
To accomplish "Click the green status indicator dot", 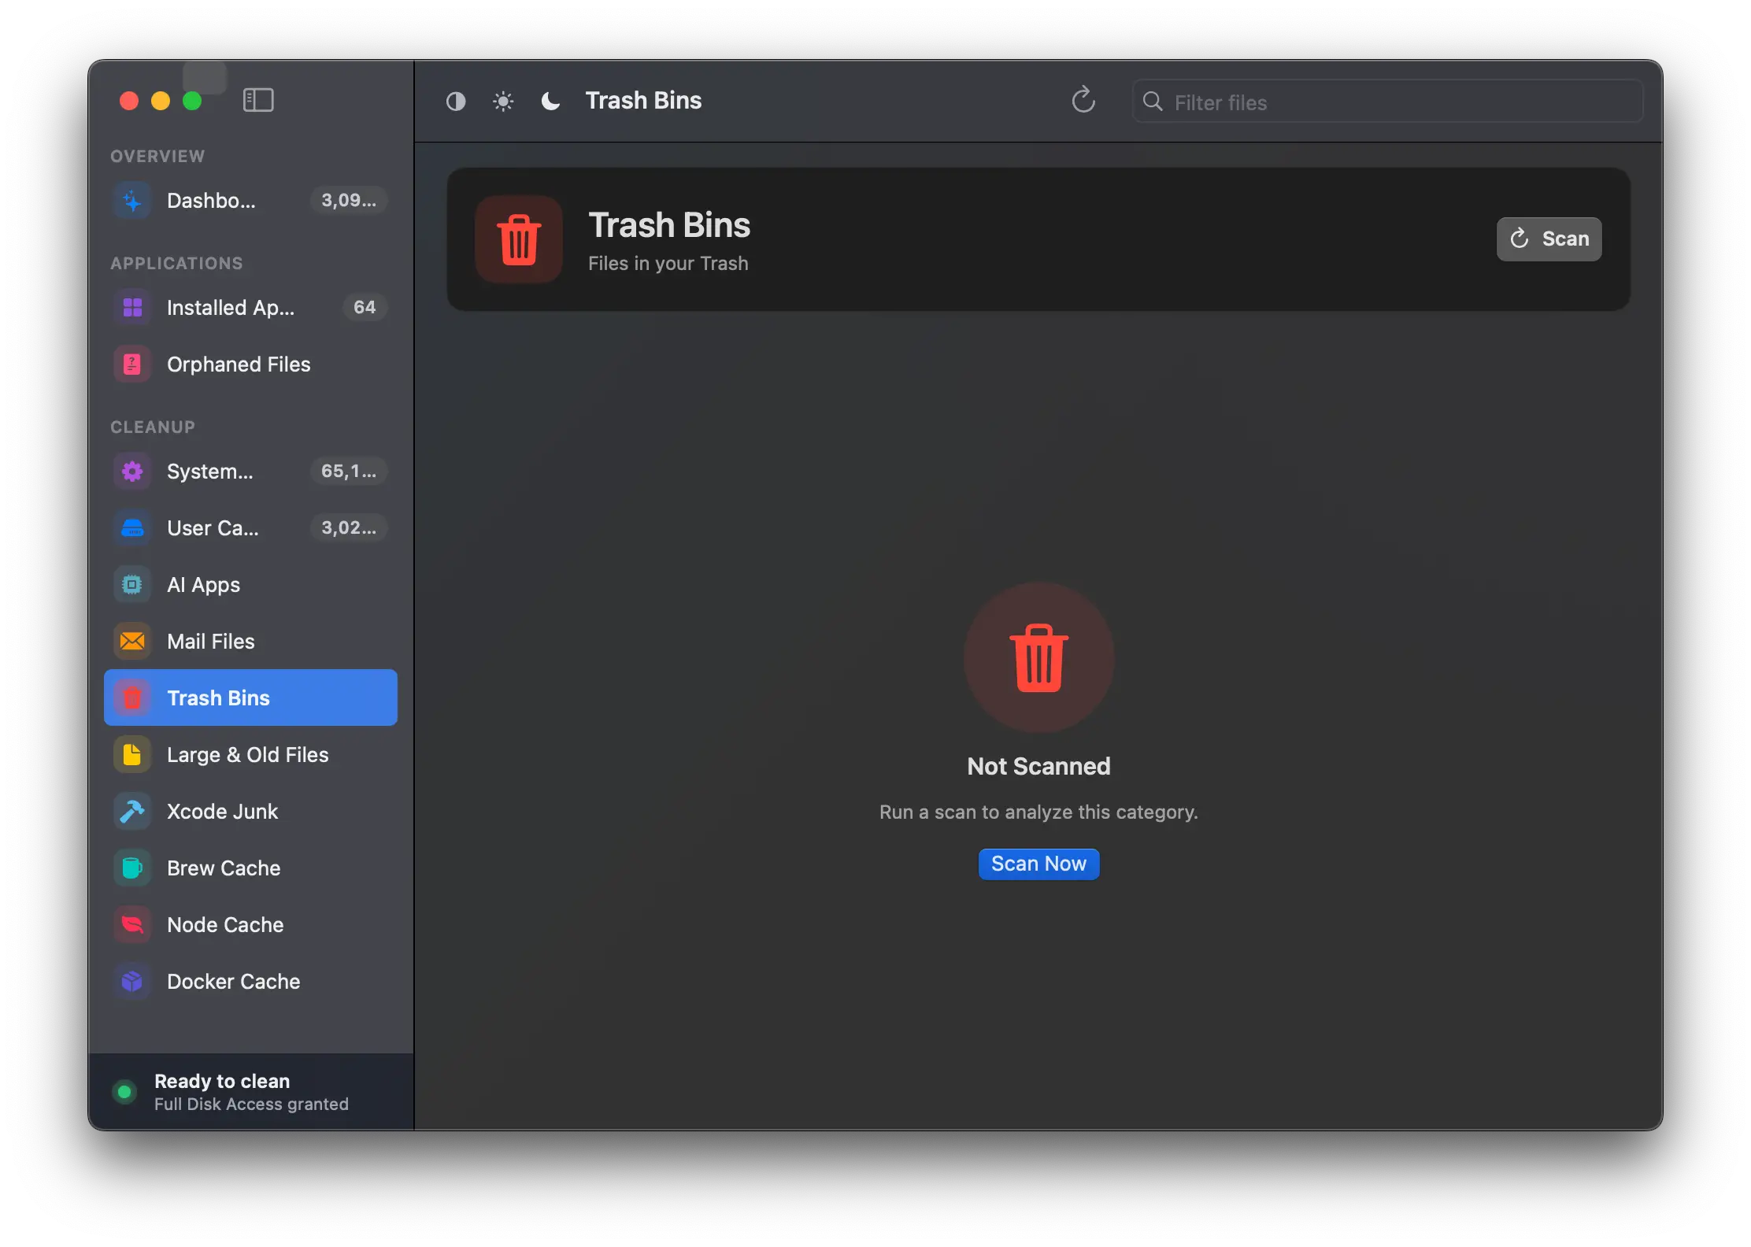I will [124, 1092].
